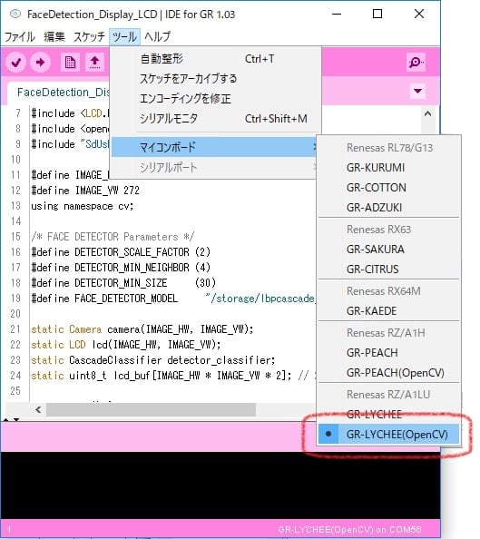Select the GR-ADZUKI board
Viewport: 480px width, 539px height.
[389, 208]
